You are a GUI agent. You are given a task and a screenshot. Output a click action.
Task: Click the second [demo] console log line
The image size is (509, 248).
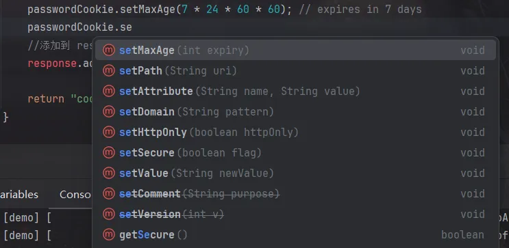click(x=27, y=236)
